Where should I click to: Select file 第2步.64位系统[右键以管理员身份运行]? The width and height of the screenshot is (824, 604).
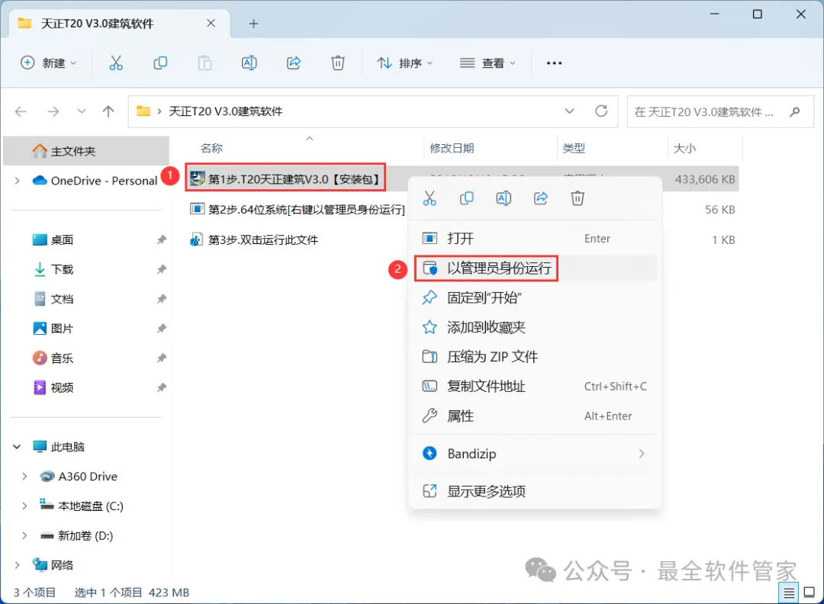[298, 210]
